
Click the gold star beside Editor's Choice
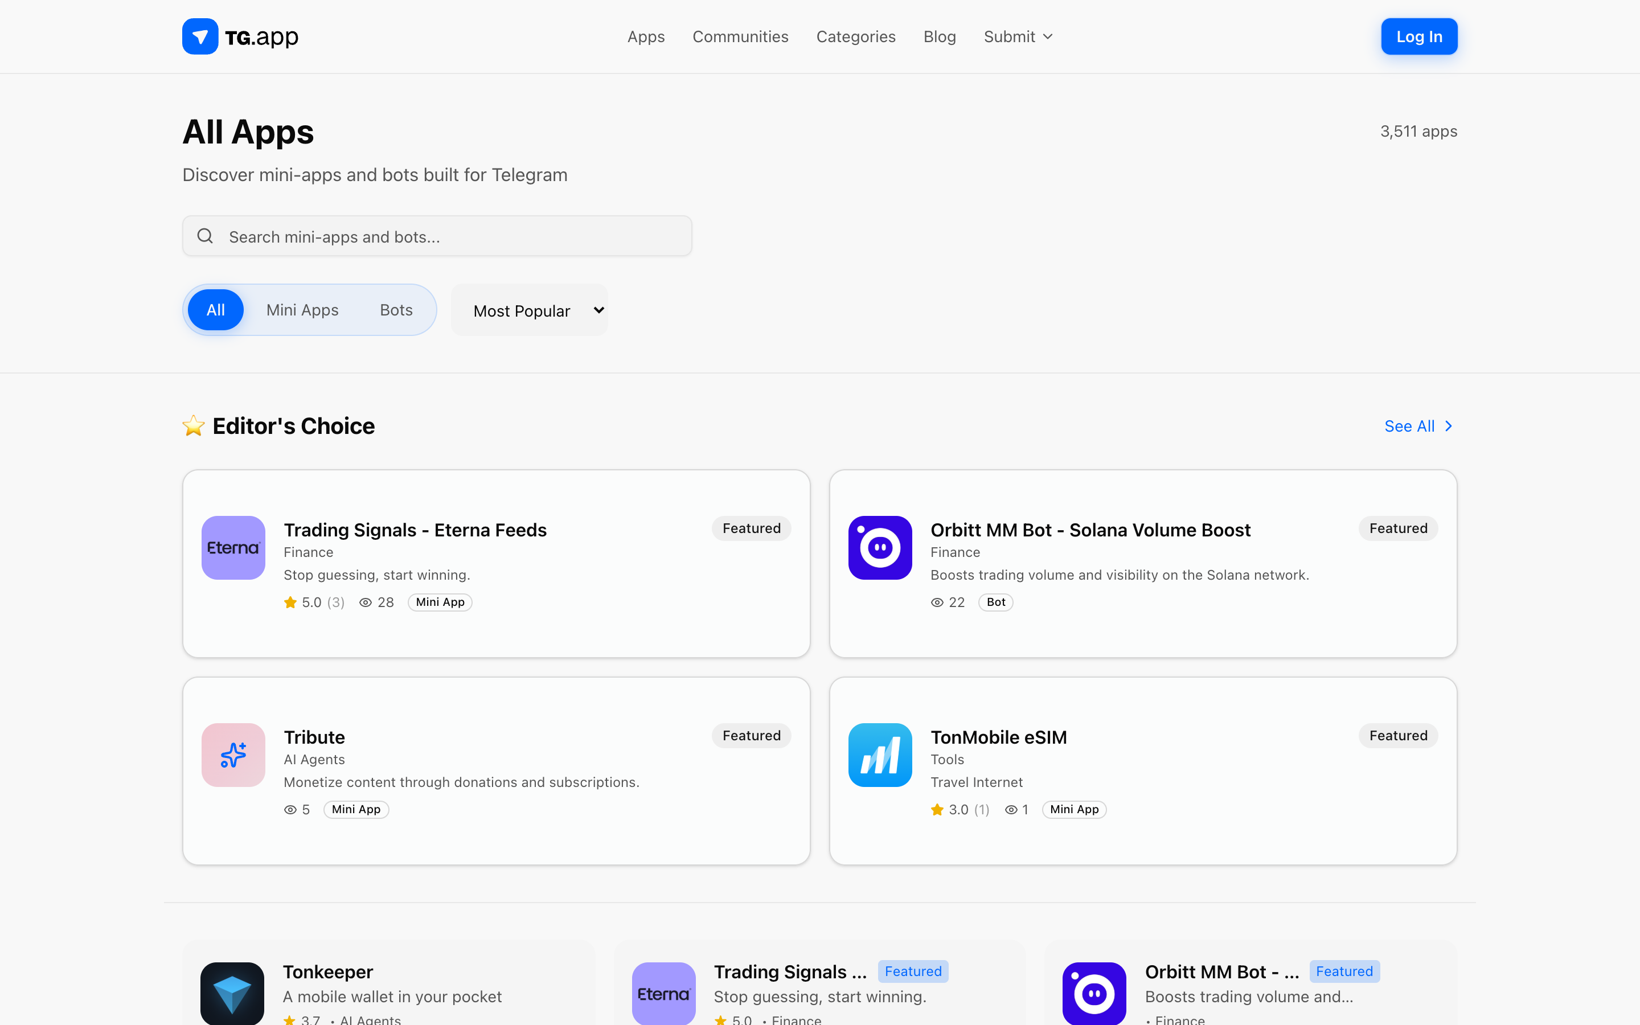coord(194,426)
